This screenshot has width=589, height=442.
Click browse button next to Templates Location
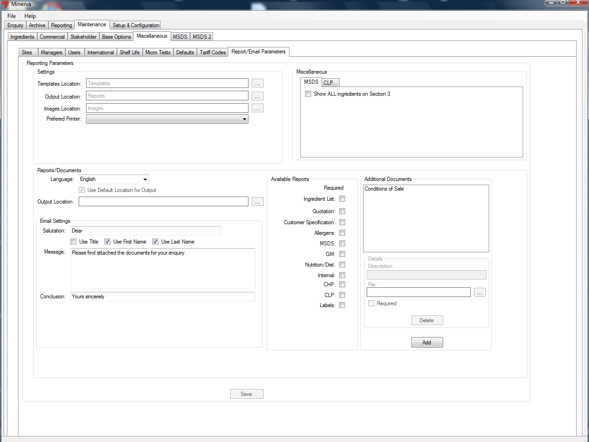coord(257,83)
